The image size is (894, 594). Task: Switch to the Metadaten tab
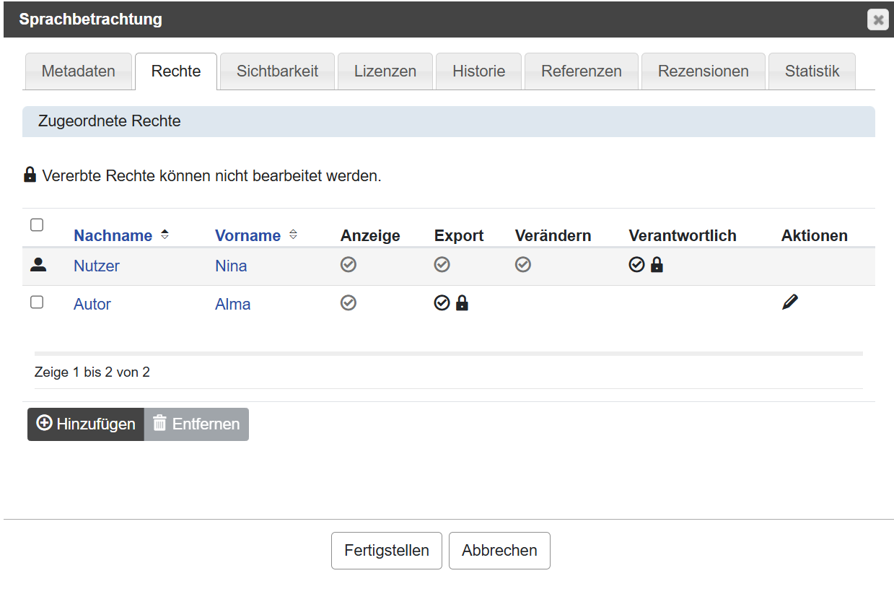point(78,71)
